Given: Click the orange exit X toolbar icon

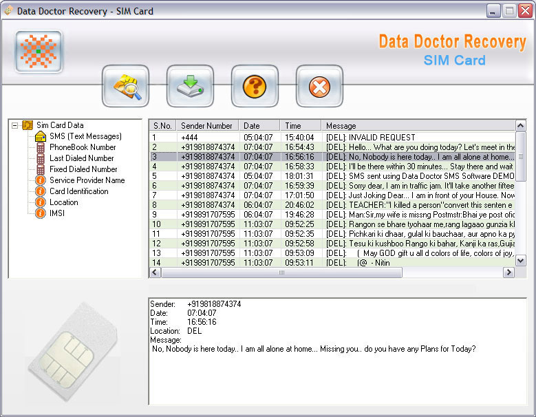Looking at the screenshot, I should [x=319, y=87].
